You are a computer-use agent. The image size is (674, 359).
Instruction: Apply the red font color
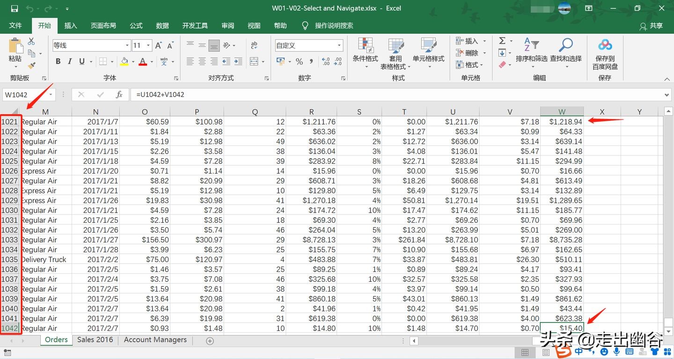tap(143, 61)
